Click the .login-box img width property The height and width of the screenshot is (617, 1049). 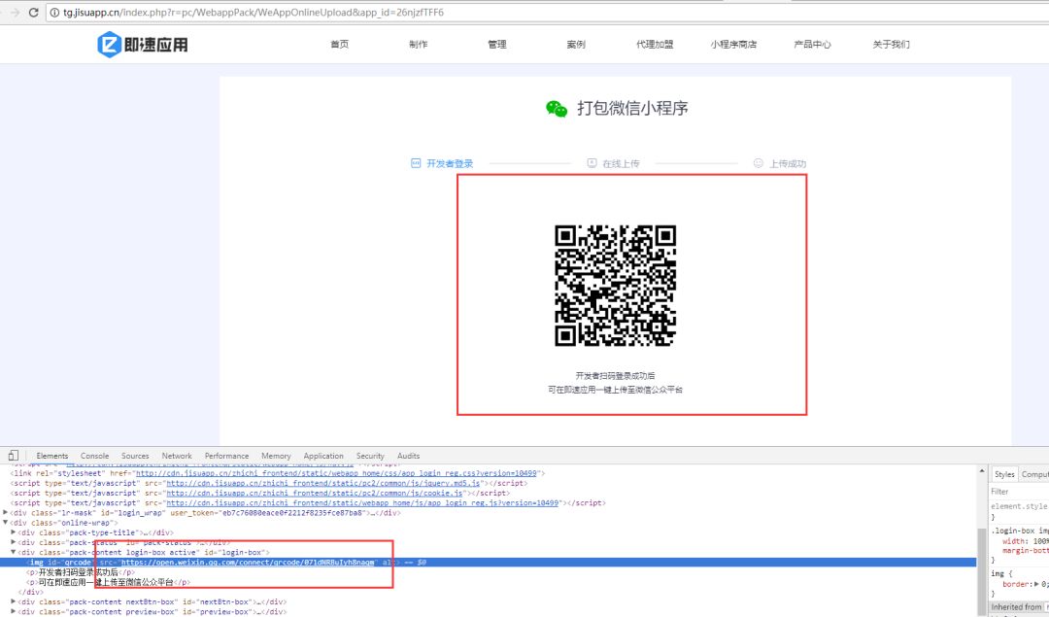(1026, 540)
